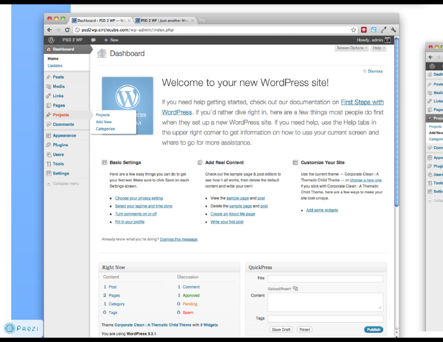
Task: Click the choose a new one theme link
Action: [x=366, y=180]
